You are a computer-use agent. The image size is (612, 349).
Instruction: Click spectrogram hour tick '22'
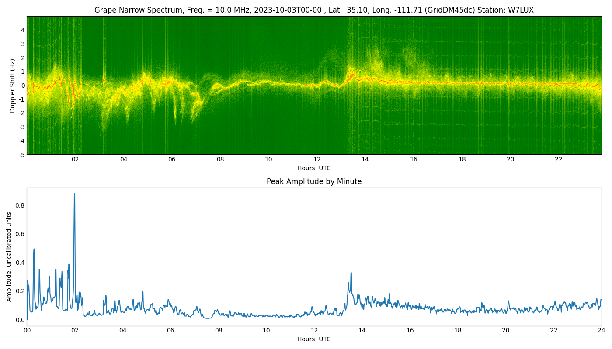tap(559, 160)
